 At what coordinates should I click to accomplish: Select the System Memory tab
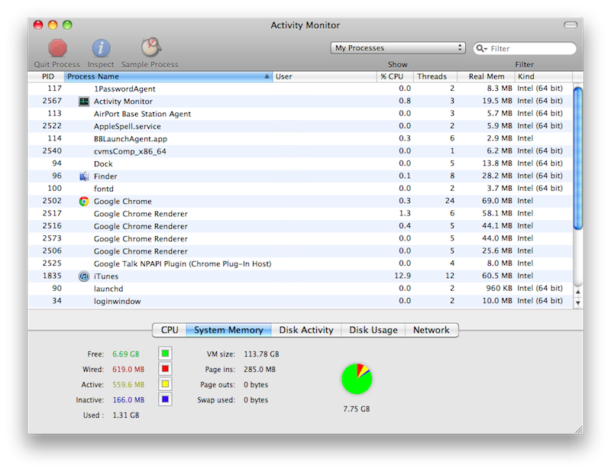pyautogui.click(x=228, y=330)
